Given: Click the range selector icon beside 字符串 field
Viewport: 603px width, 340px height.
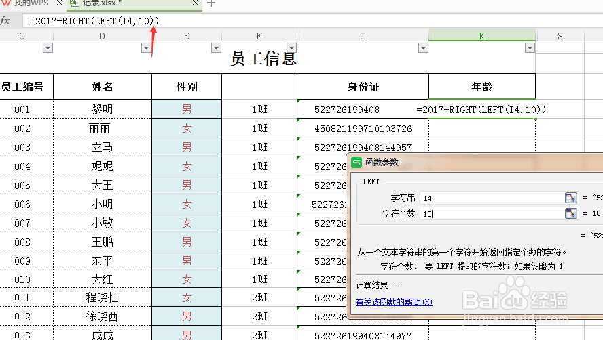Looking at the screenshot, I should click(570, 198).
